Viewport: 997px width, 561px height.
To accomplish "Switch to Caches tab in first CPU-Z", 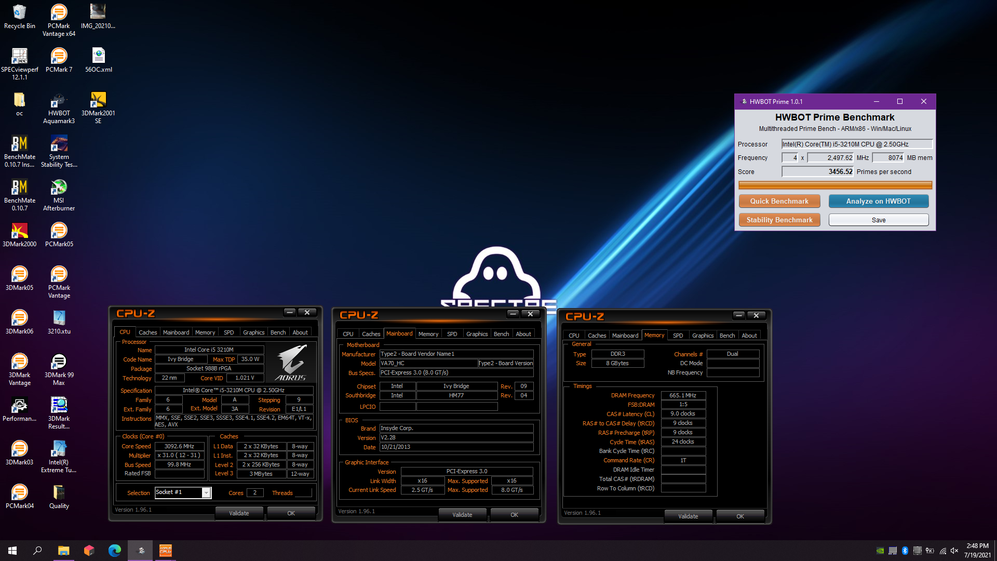I will (147, 332).
